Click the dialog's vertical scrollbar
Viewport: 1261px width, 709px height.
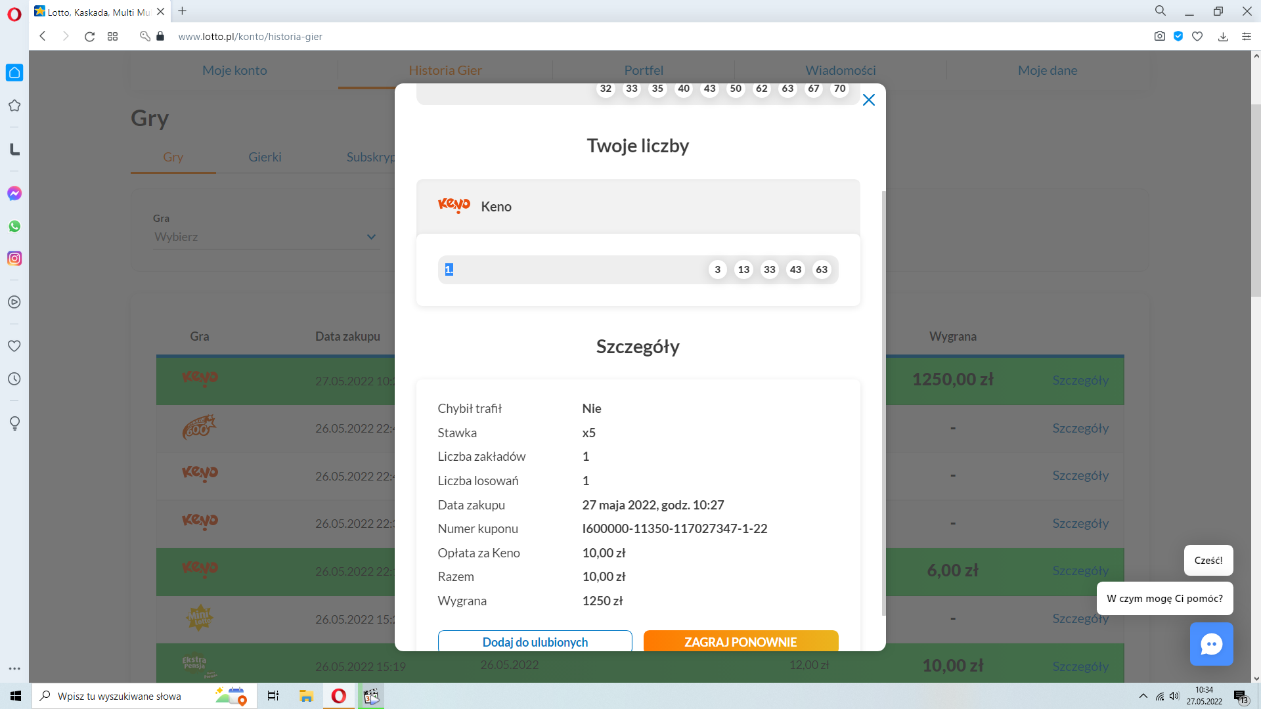pos(883,402)
